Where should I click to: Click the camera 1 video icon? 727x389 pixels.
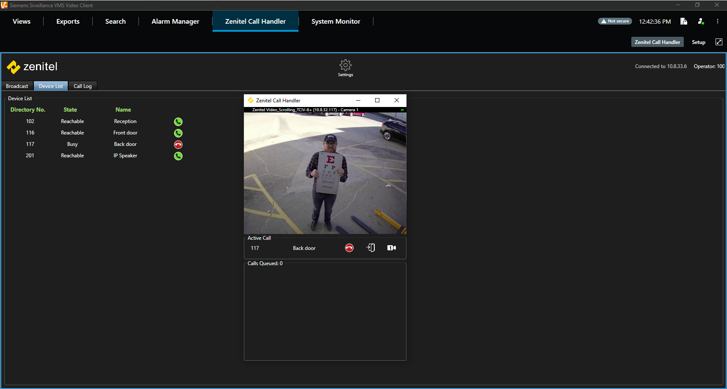click(x=392, y=248)
